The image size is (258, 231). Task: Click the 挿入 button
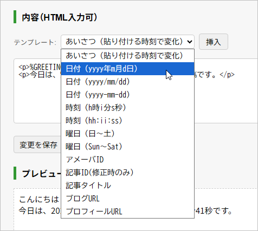214,42
